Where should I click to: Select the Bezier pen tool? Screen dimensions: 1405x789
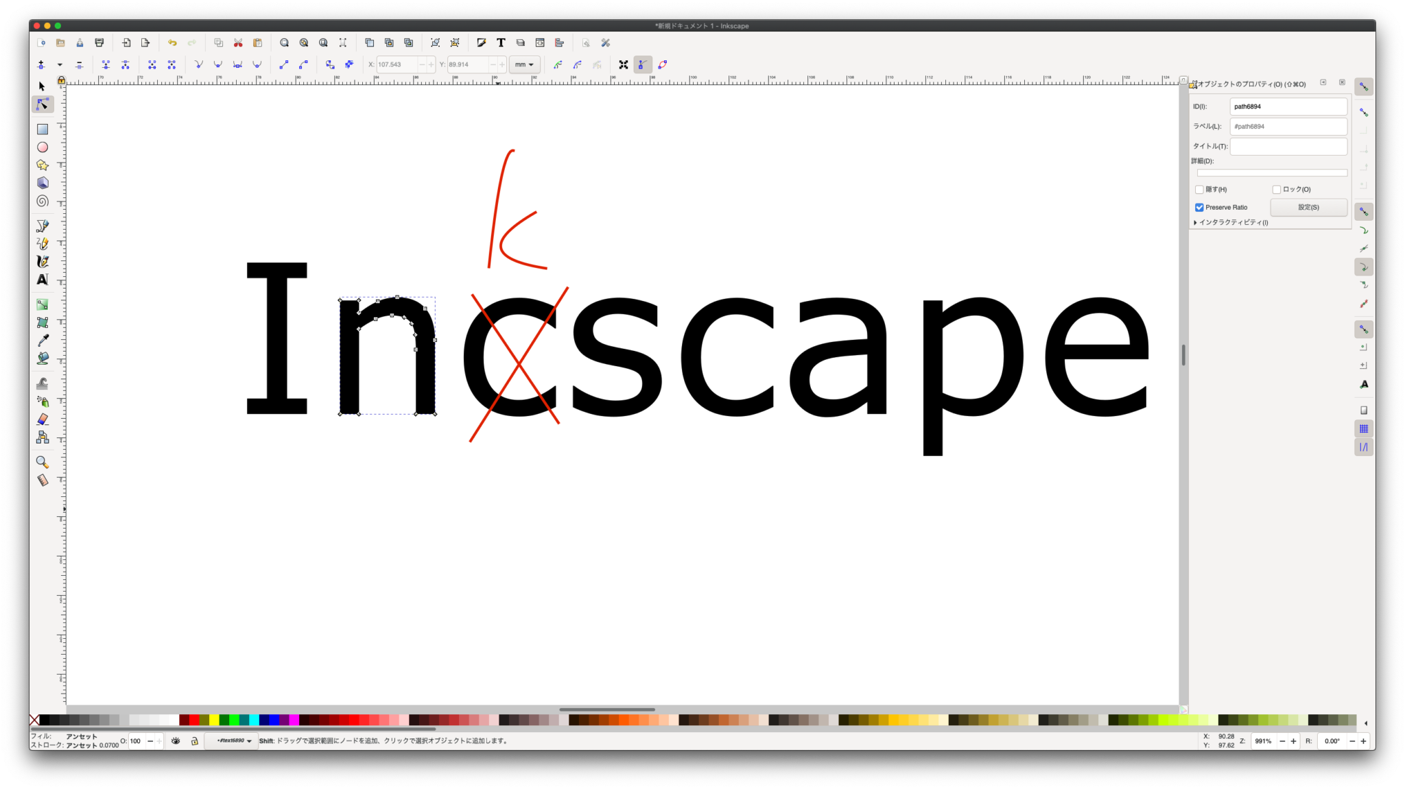coord(42,226)
